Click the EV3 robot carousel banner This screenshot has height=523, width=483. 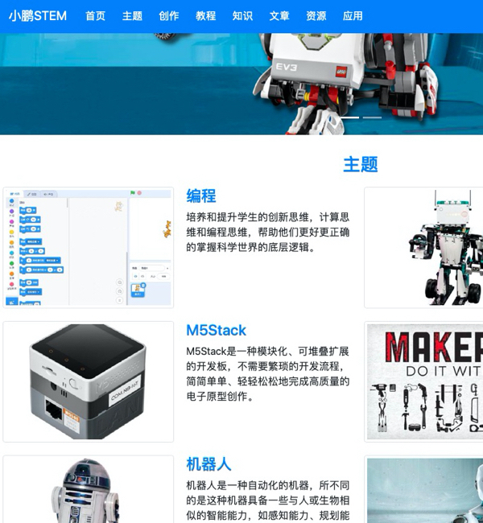pos(242,84)
